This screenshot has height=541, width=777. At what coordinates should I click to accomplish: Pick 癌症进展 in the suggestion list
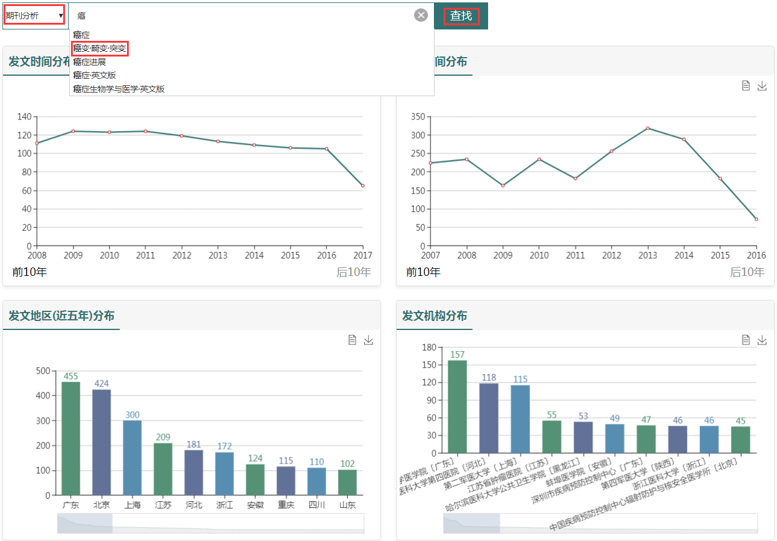pyautogui.click(x=89, y=62)
